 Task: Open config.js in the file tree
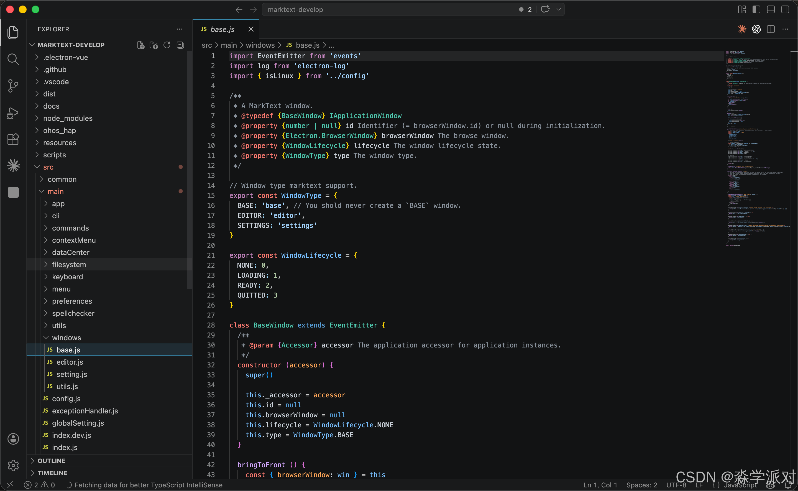coord(109,398)
